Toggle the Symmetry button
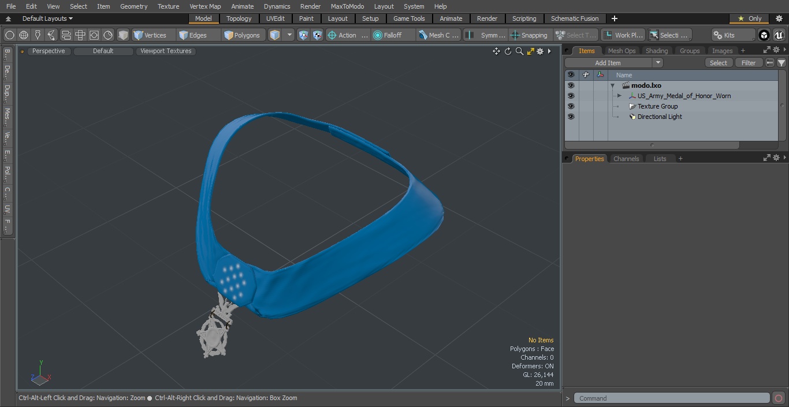The image size is (789, 407). (486, 35)
